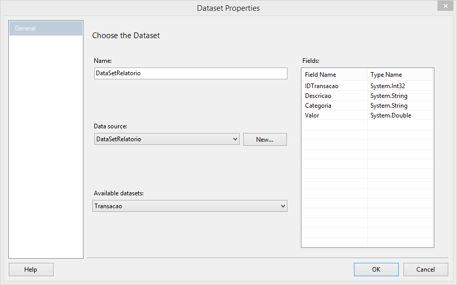Open Help for this dialog
The width and height of the screenshot is (457, 285).
click(x=31, y=270)
